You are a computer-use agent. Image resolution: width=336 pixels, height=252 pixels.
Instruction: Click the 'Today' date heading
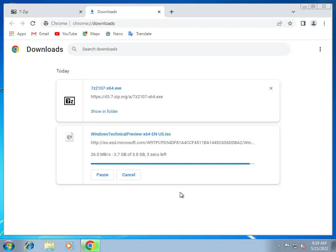63,71
